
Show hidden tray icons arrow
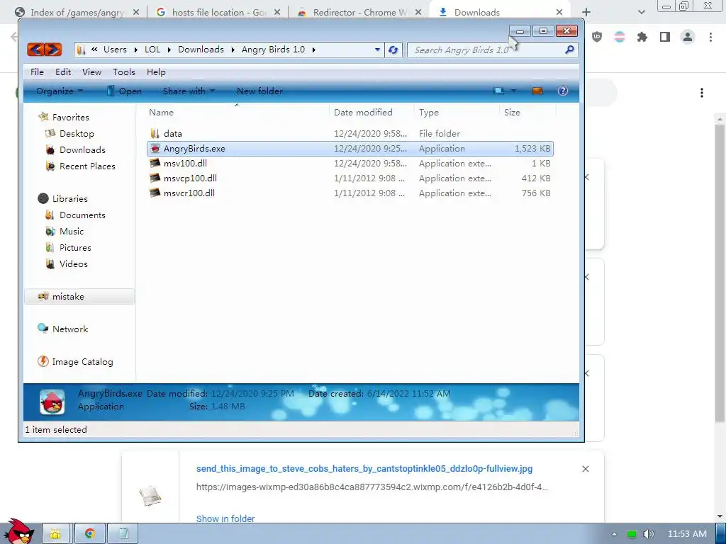tap(615, 534)
